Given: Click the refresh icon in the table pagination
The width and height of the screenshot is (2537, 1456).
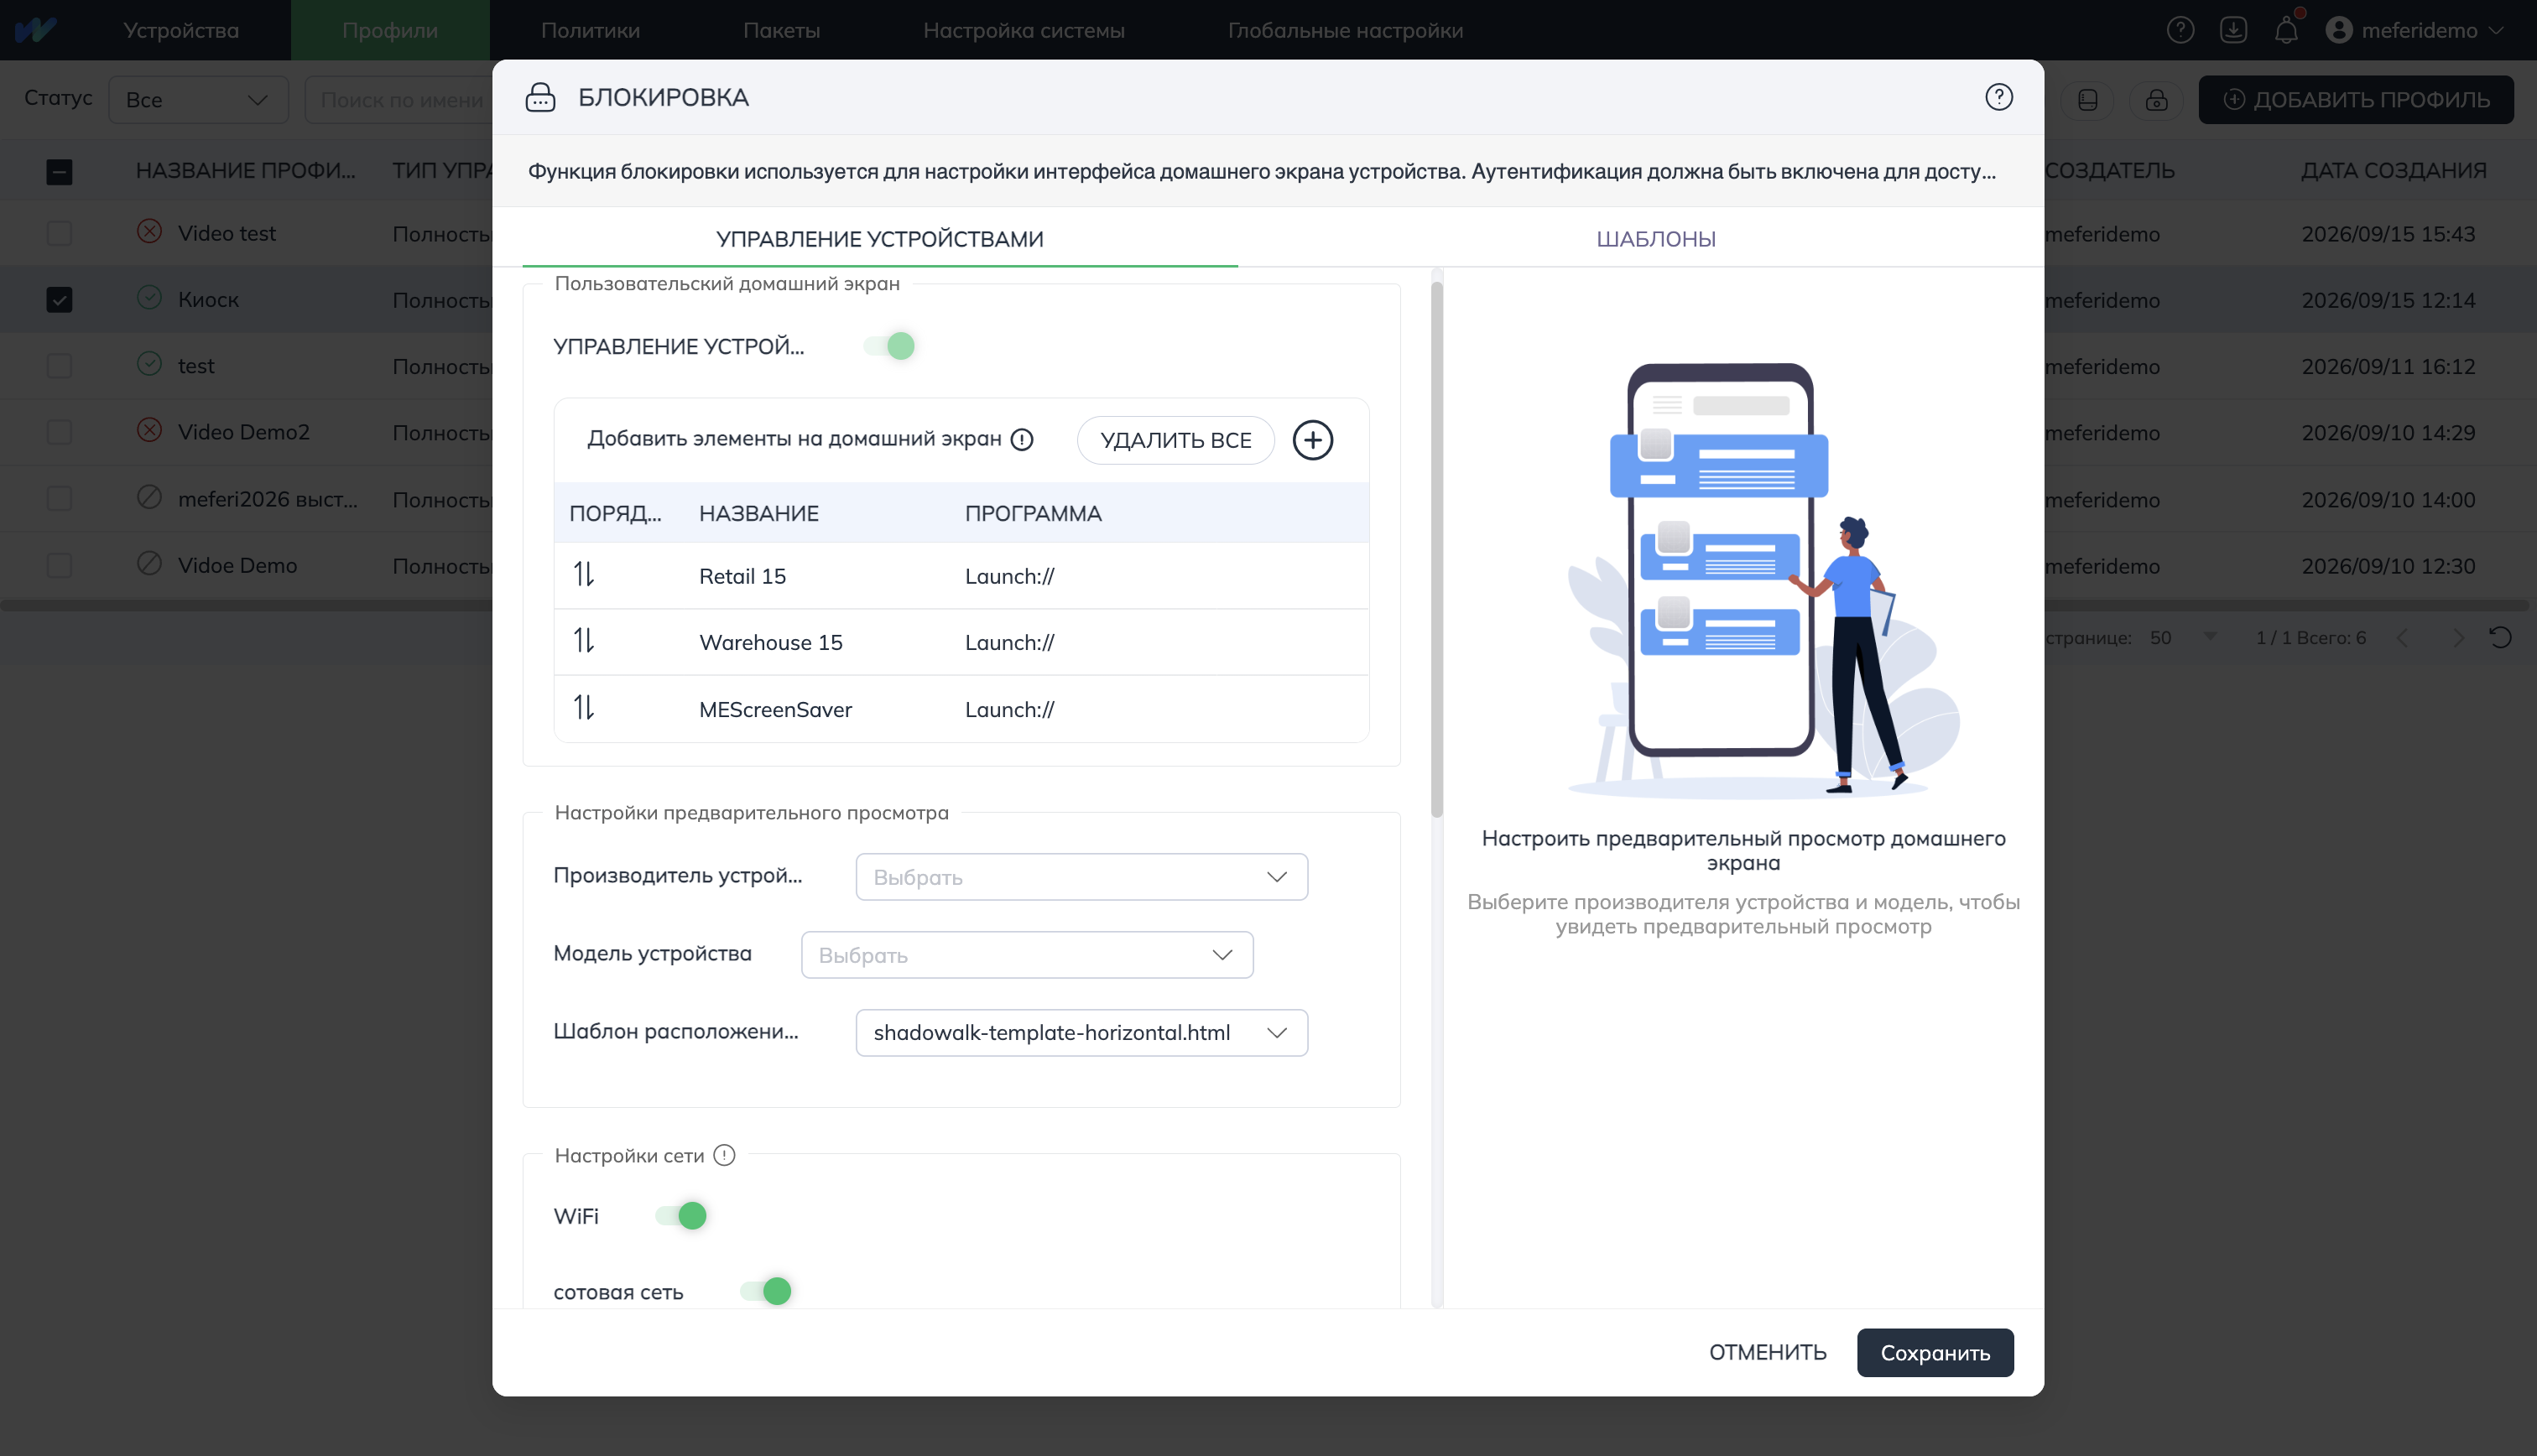Looking at the screenshot, I should 2500,638.
